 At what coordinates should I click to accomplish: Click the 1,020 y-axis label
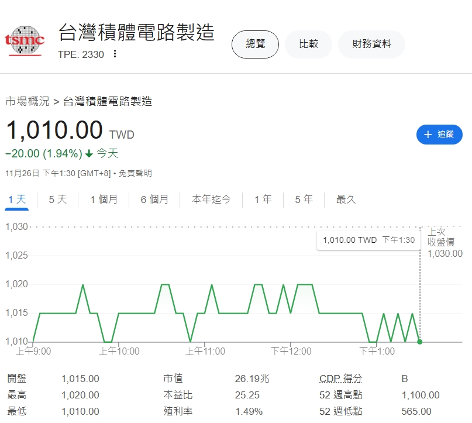[16, 284]
